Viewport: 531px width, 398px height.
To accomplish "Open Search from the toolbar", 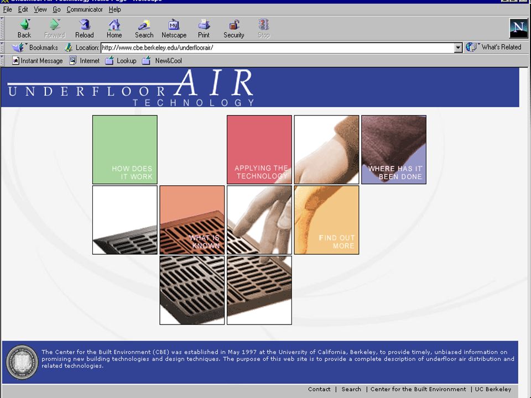I will (x=144, y=28).
